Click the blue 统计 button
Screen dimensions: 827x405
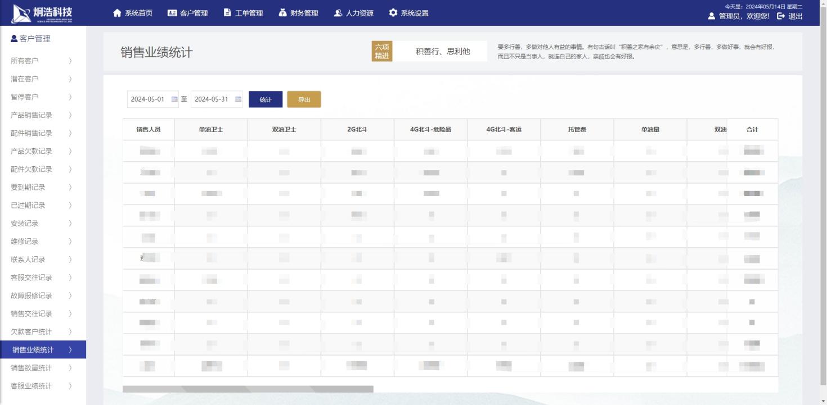click(266, 99)
